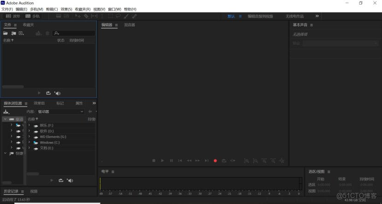Toggle spectral pitch display icon
Viewport: 382px width, 204px height.
click(66, 16)
